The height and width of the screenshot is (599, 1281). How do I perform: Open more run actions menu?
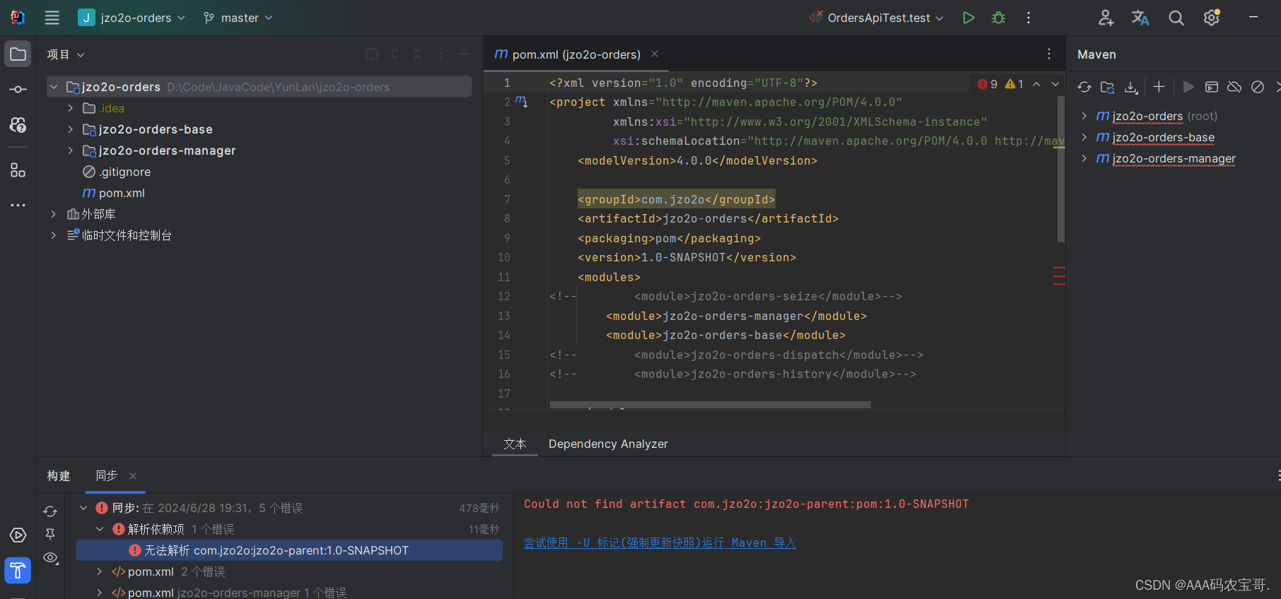[1028, 18]
